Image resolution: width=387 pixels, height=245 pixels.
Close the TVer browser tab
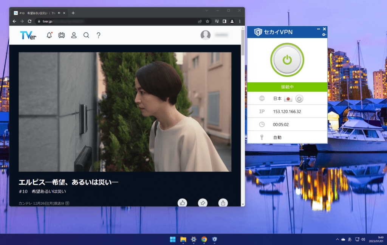click(64, 13)
